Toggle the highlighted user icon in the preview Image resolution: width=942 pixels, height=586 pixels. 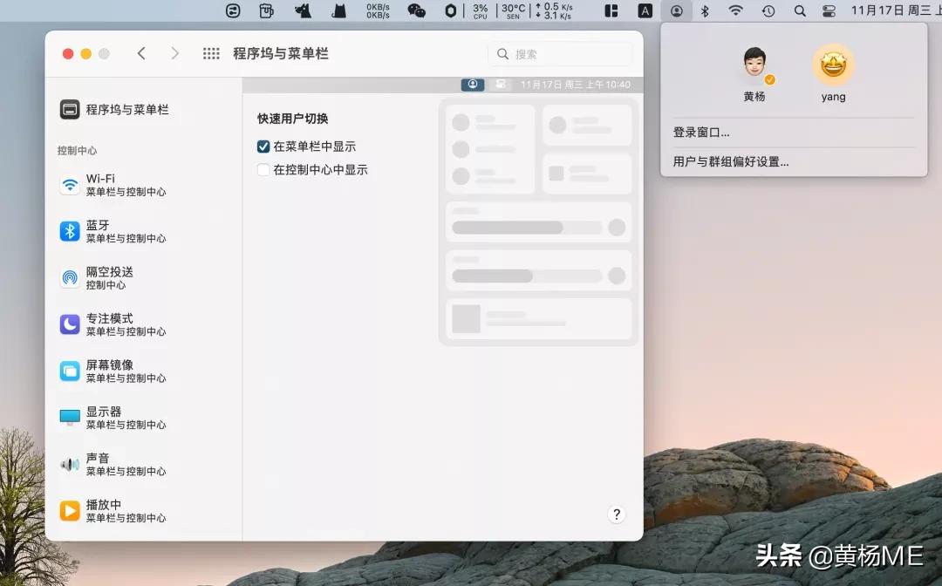pyautogui.click(x=472, y=84)
